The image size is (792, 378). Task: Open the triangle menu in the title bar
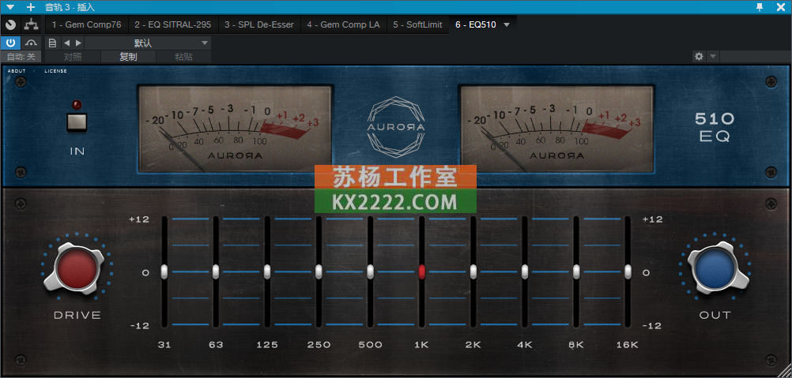pos(10,7)
